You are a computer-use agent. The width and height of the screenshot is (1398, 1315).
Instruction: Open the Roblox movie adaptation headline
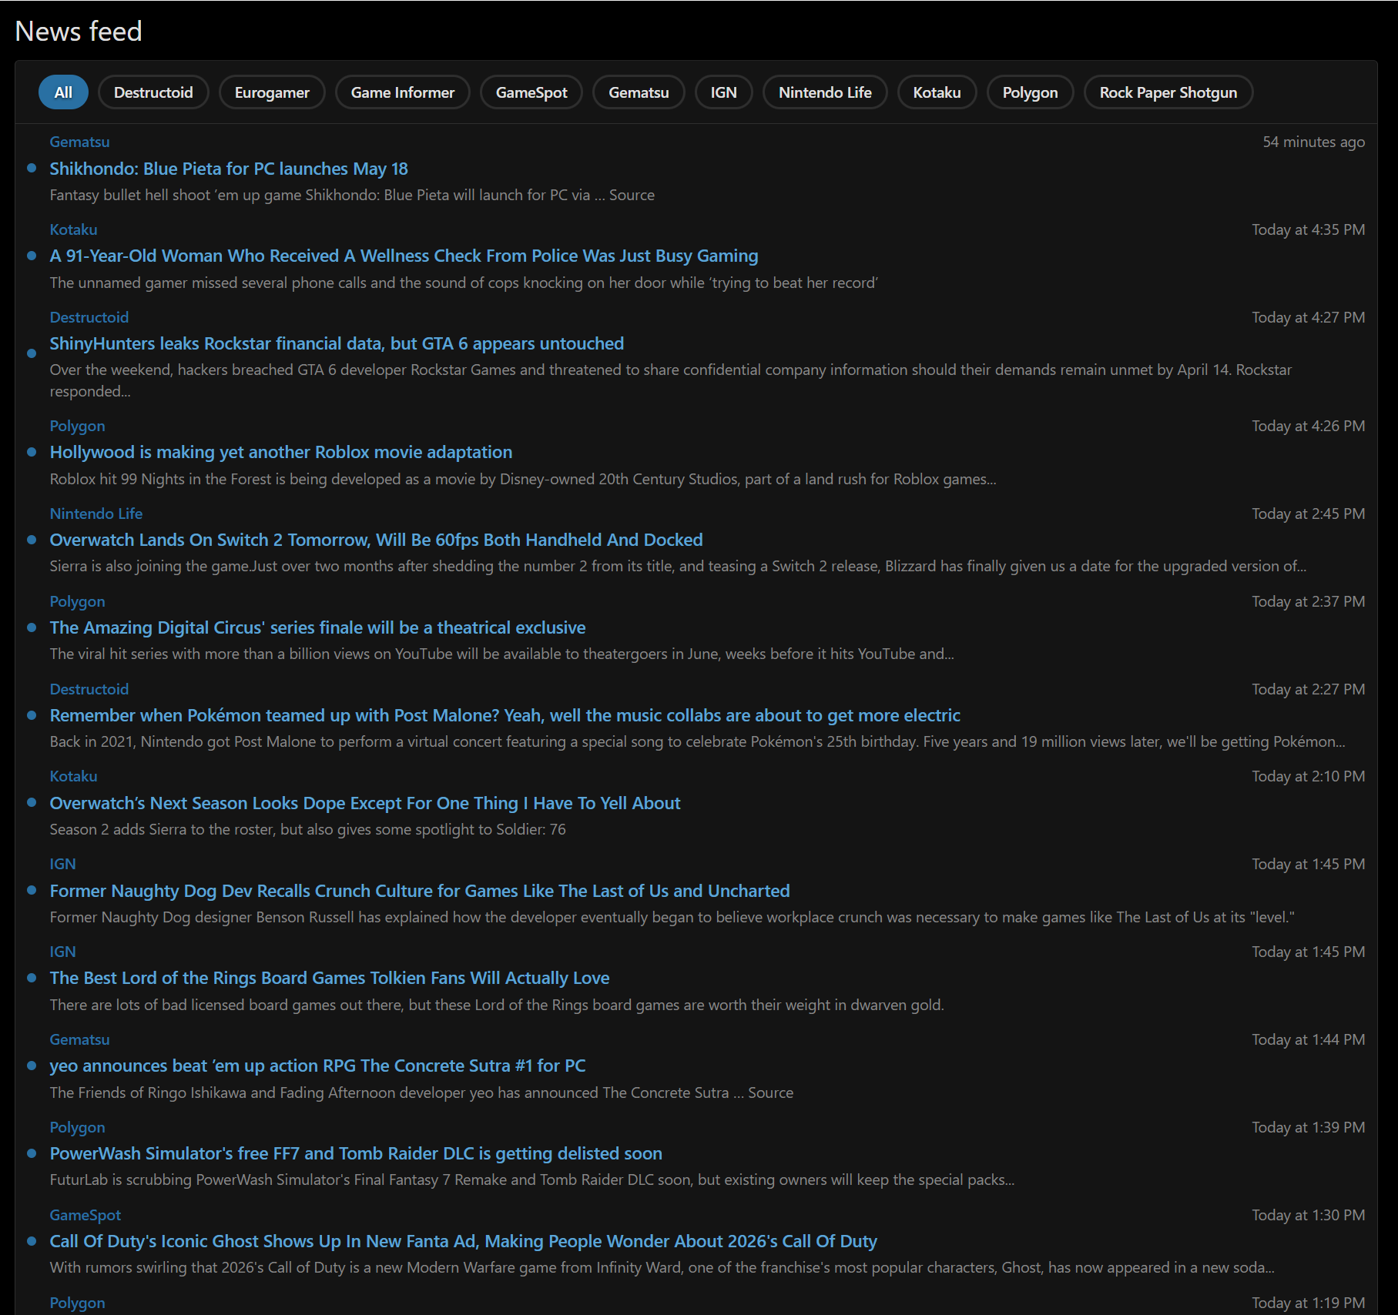click(x=280, y=452)
